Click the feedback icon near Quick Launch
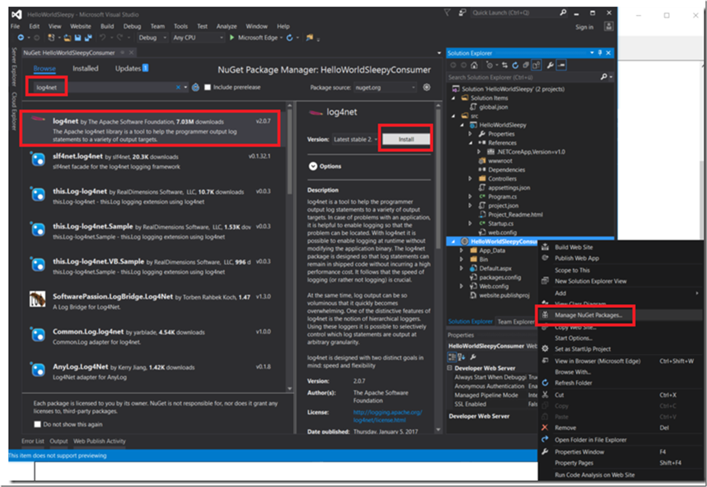 pos(462,13)
